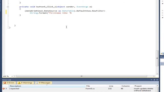Click the horizontal scrollbar left arrow

[x=15, y=76]
